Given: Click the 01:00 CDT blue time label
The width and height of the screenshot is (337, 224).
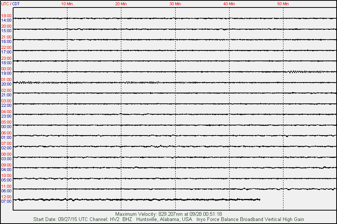Looking at the screenshot, I should (6, 137).
